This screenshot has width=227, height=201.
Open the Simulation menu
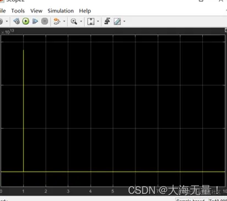point(60,11)
